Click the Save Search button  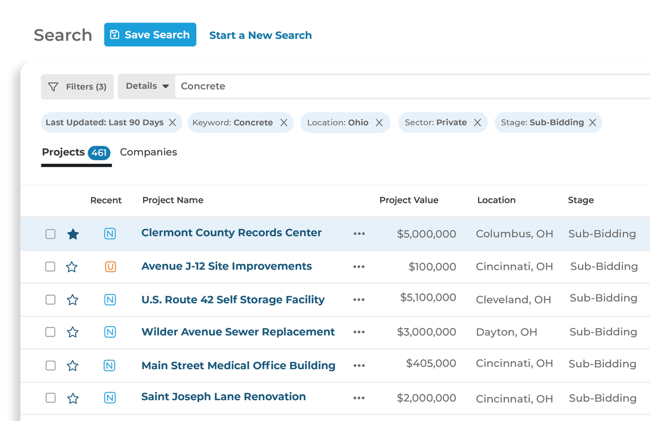coord(150,34)
